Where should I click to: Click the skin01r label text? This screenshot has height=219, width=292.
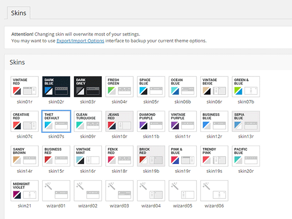(x=25, y=102)
